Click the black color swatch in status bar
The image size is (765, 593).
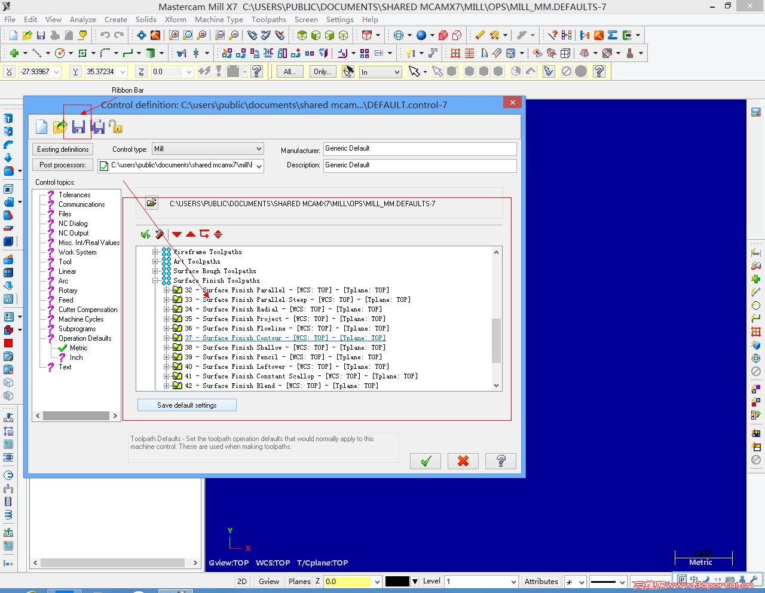pyautogui.click(x=397, y=581)
